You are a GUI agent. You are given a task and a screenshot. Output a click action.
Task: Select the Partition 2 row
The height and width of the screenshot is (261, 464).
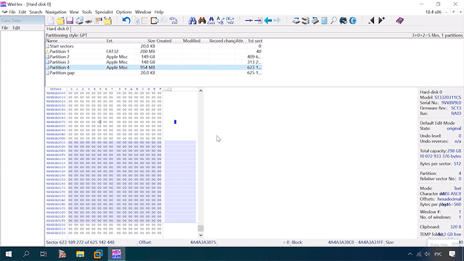[x=154, y=57]
